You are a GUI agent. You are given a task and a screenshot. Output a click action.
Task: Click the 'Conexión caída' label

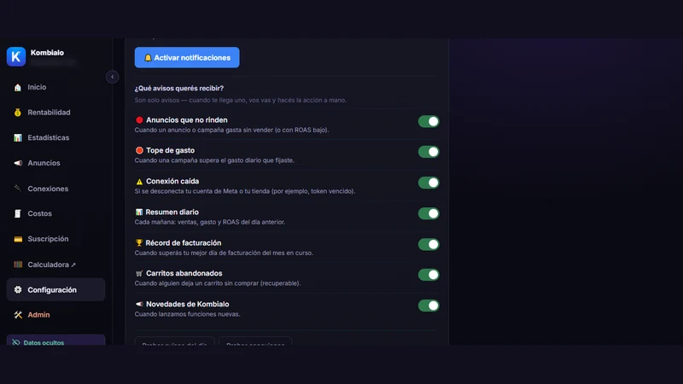172,181
